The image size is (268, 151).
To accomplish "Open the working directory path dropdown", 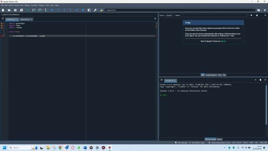I will [x=255, y=10].
